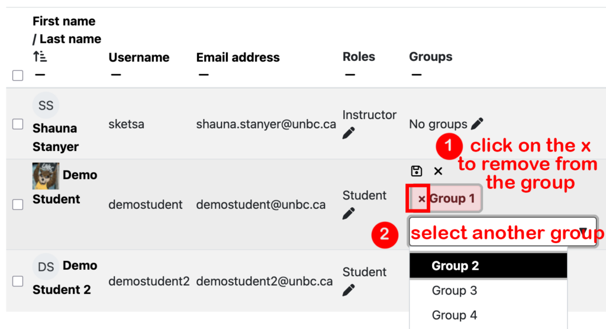Tick the Demo Student 2 checkbox

pos(18,281)
